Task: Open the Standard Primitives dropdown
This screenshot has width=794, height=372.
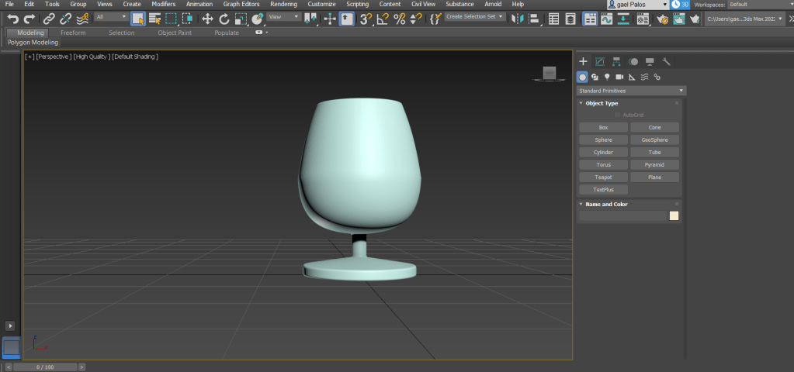Action: pyautogui.click(x=630, y=91)
